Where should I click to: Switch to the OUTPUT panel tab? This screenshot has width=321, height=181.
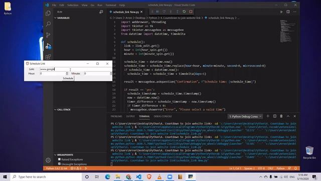[130, 116]
